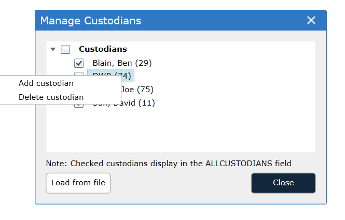Click the Note about ALLCUSTODIANS field
Screen dimensions: 345x220
(169, 164)
